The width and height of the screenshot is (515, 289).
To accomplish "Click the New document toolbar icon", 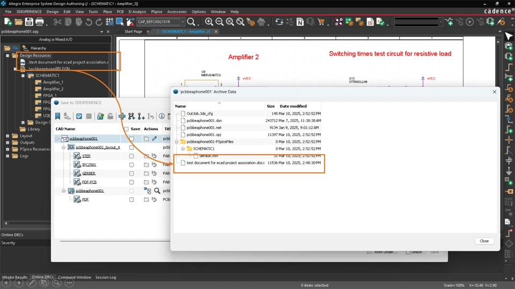I will coord(8,22).
